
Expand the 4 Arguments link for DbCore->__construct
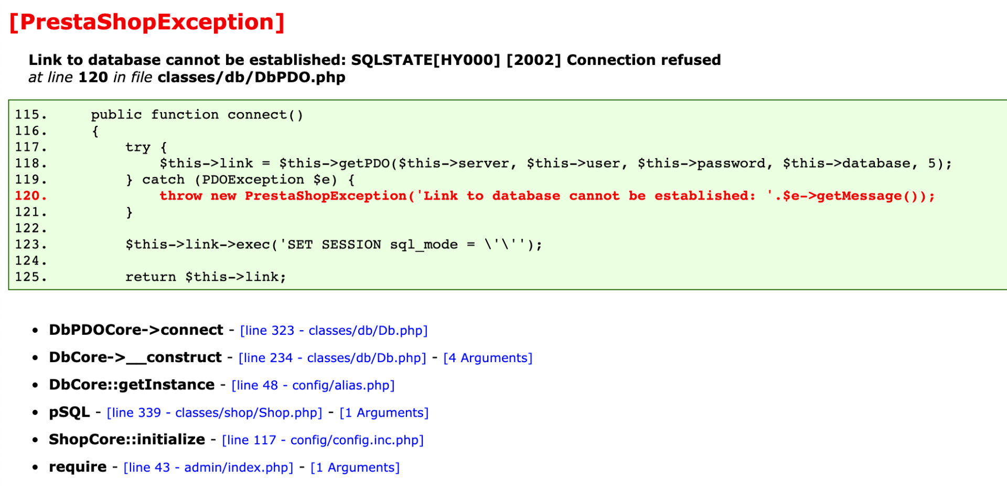click(488, 358)
